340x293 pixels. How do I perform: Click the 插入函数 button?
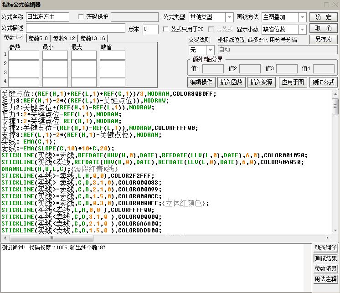tap(232, 82)
